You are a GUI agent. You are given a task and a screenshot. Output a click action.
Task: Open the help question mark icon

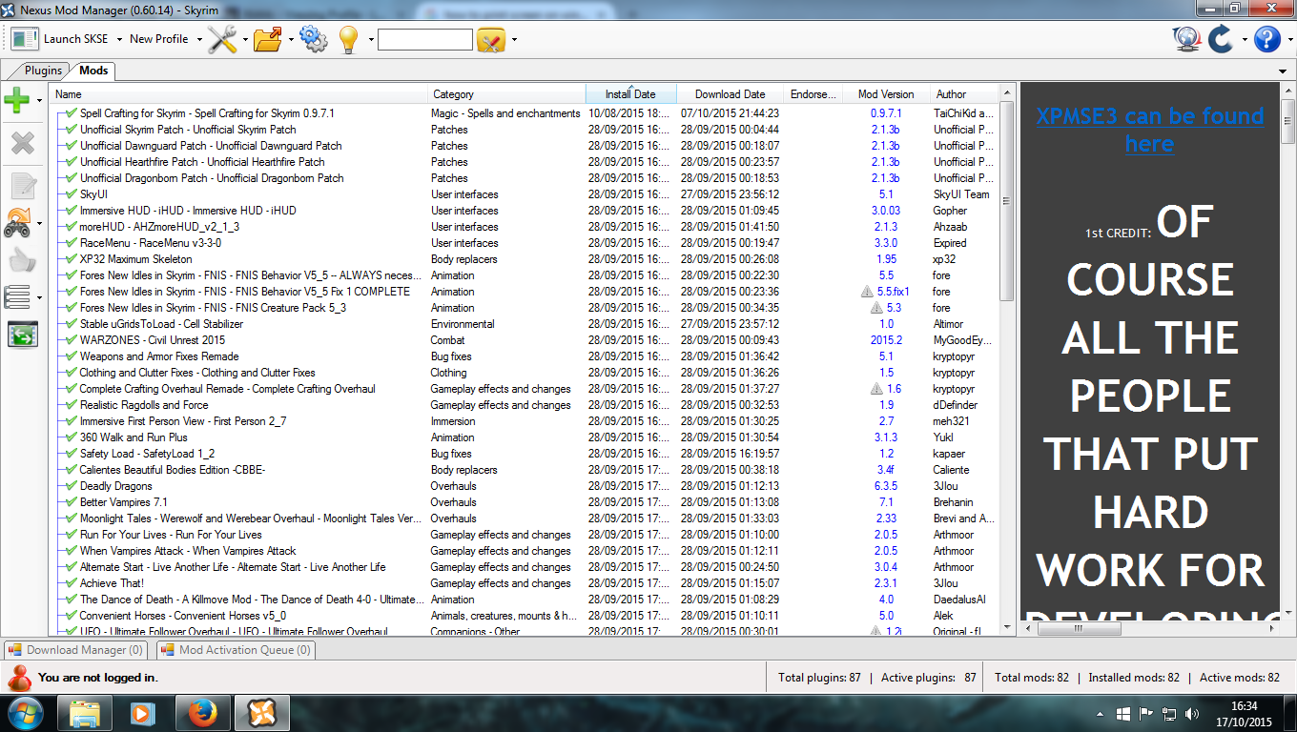(1266, 39)
